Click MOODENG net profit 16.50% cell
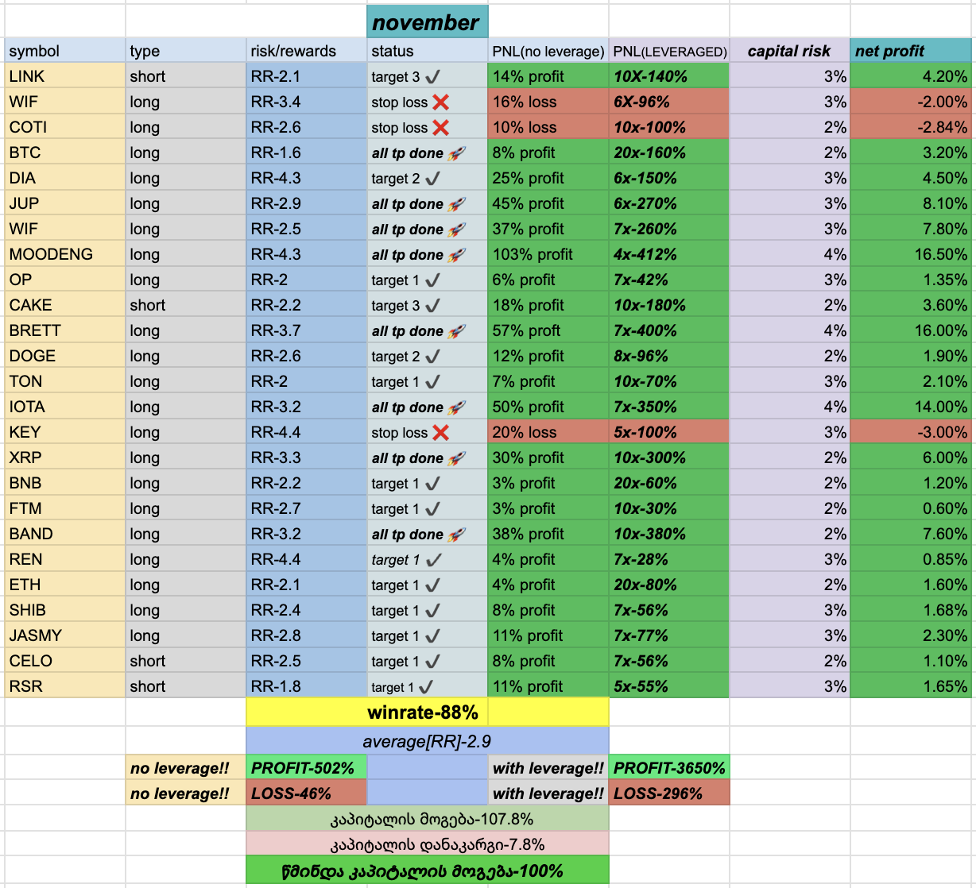Viewport: 976px width, 888px height. pos(911,254)
